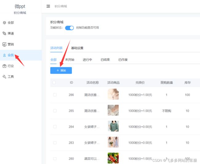Click the blue 添加 button
The height and width of the screenshot is (164, 200).
point(61,70)
